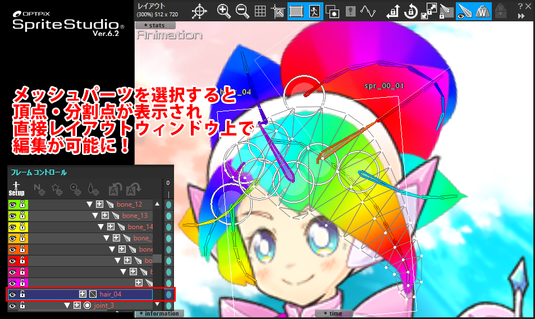535x319 pixels.
Task: Toggle the walking figure icon
Action: pos(314,11)
